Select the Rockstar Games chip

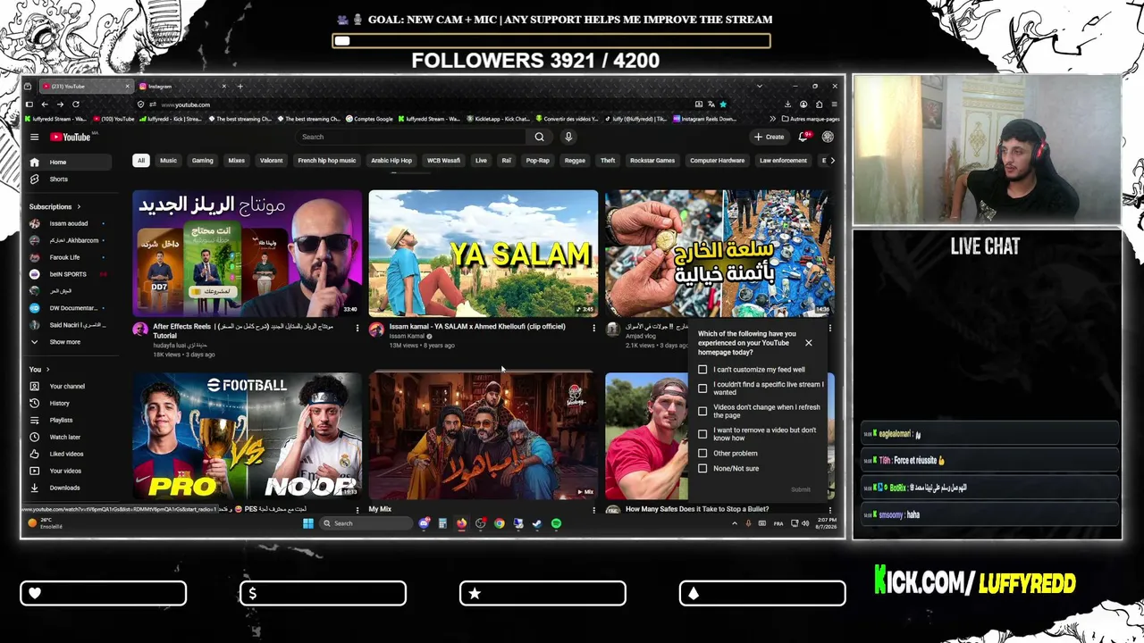point(652,161)
